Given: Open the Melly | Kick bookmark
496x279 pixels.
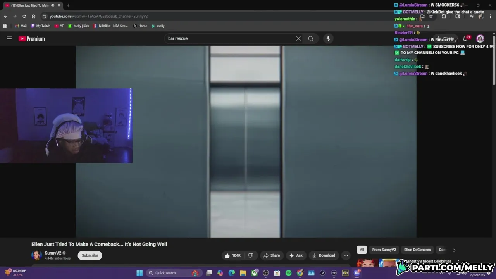Looking at the screenshot, I should click(79, 26).
